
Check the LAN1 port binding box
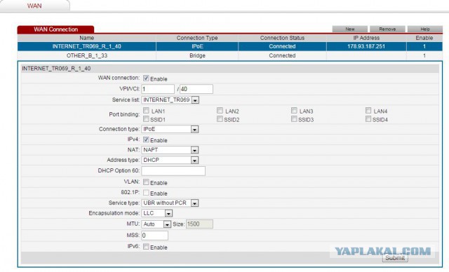(146, 110)
